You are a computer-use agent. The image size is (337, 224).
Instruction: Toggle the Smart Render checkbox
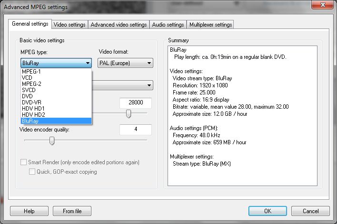pos(24,162)
